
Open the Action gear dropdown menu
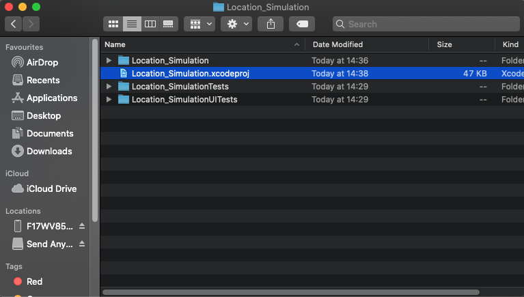tap(238, 24)
